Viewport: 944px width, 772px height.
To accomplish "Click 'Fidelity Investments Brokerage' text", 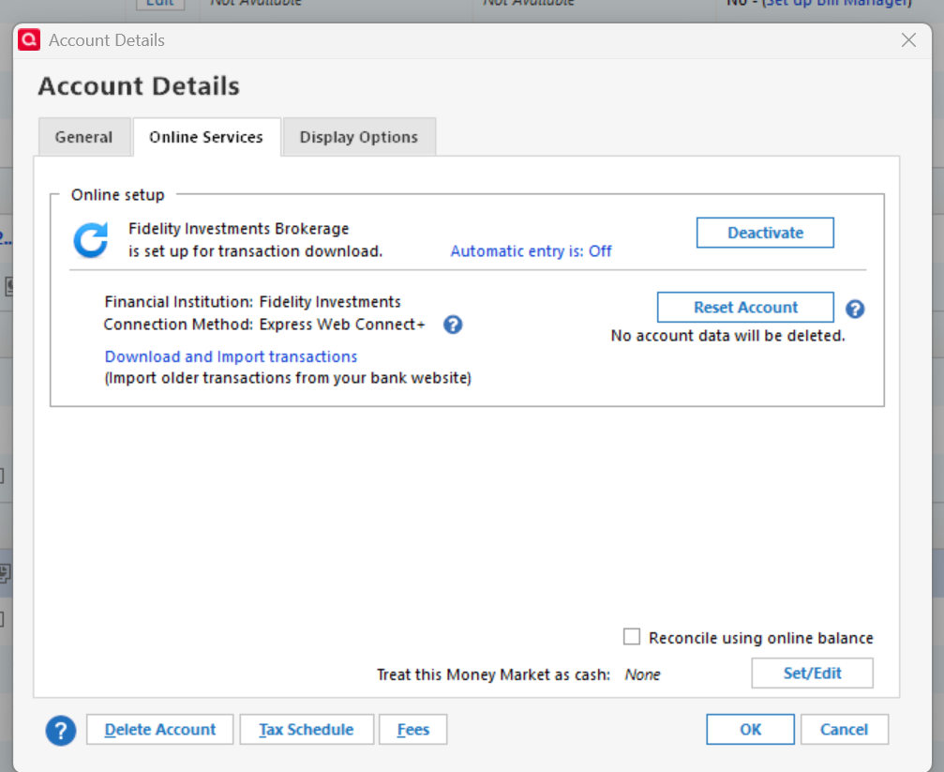I will [239, 229].
